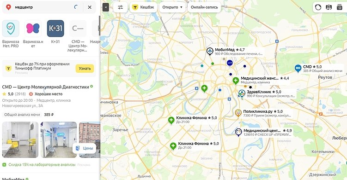Click the traffic circle icon
The height and width of the screenshot is (180, 347).
click(318, 7)
